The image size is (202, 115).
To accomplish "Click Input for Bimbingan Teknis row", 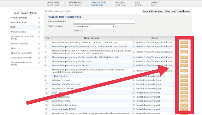I will click(184, 101).
